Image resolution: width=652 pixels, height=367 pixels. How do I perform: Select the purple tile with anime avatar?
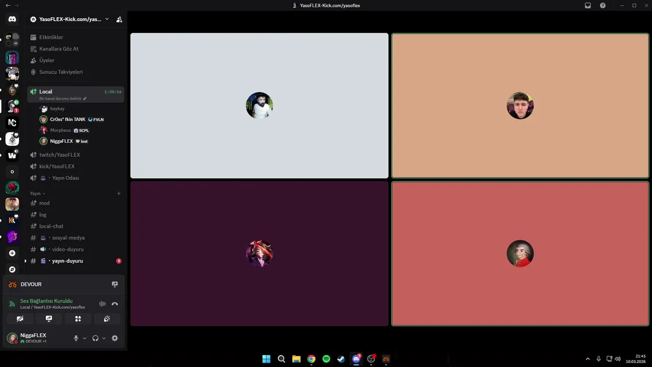(259, 253)
